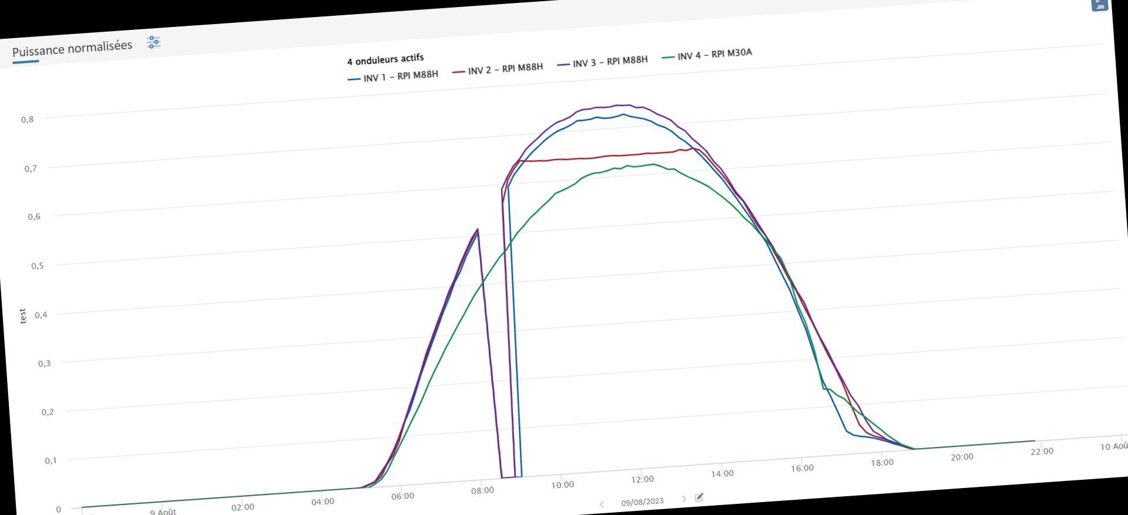Click the 09/08/2023 date field
This screenshot has width=1128, height=515.
(x=642, y=502)
